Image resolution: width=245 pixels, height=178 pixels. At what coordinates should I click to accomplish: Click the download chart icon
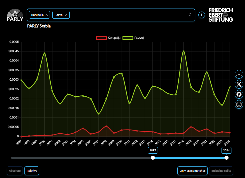click(x=239, y=74)
